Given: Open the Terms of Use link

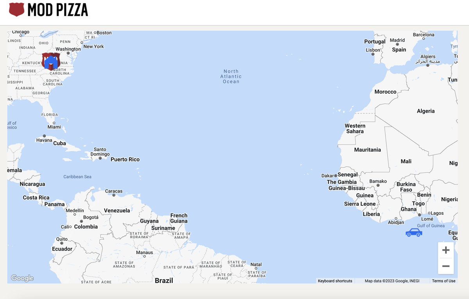Looking at the screenshot, I should click(x=444, y=281).
